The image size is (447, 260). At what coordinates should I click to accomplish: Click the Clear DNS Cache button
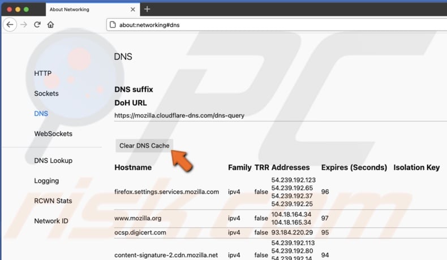(x=144, y=145)
